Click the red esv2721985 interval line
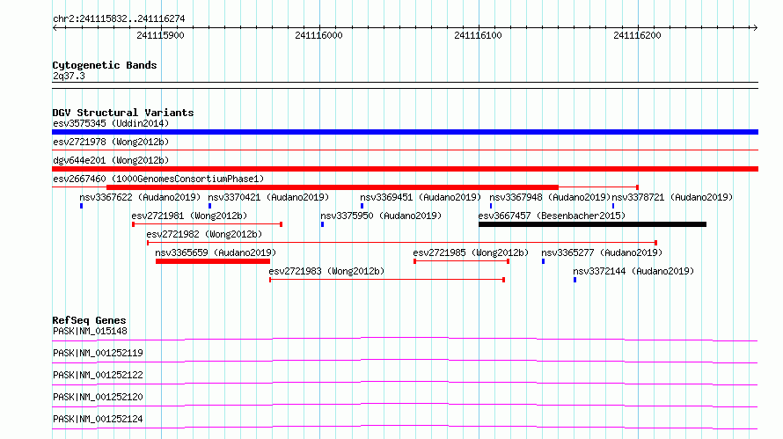Screen dimensions: 783x439 click(461, 261)
